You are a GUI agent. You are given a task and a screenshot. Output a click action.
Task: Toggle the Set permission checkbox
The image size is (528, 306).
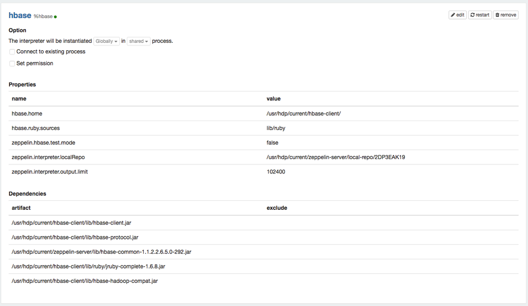click(x=12, y=63)
